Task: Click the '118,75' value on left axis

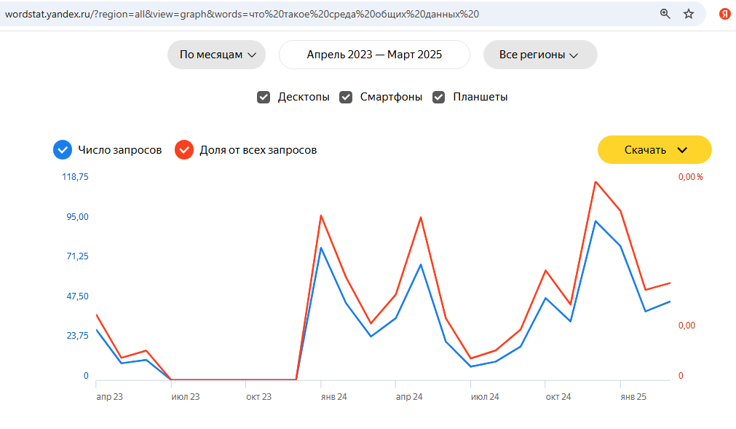Action: [76, 177]
